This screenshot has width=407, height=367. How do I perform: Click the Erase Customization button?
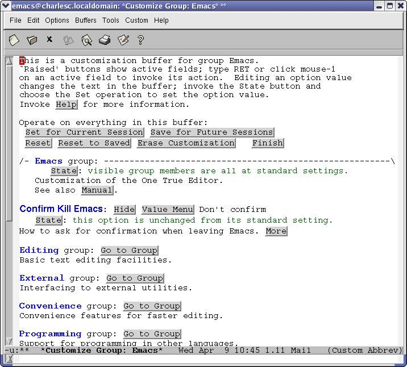pos(186,143)
